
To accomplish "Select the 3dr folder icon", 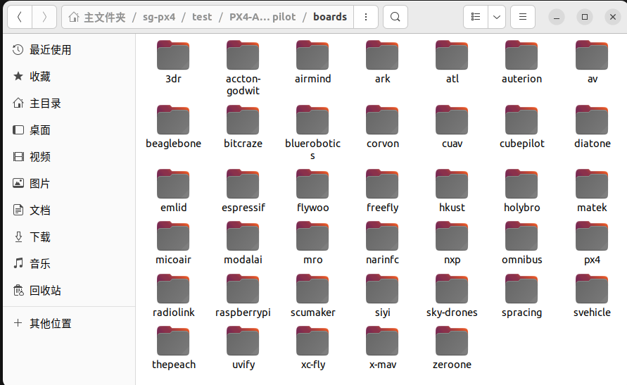I will (x=173, y=55).
